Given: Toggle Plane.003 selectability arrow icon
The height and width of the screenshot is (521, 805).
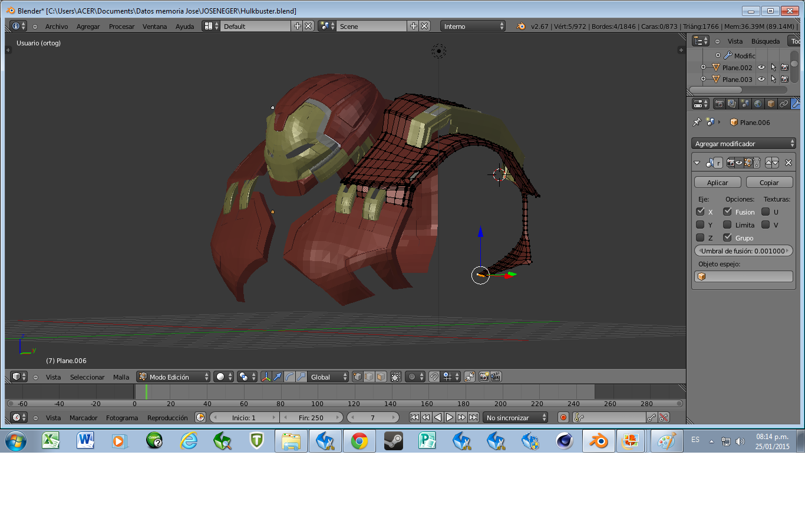Looking at the screenshot, I should click(773, 79).
